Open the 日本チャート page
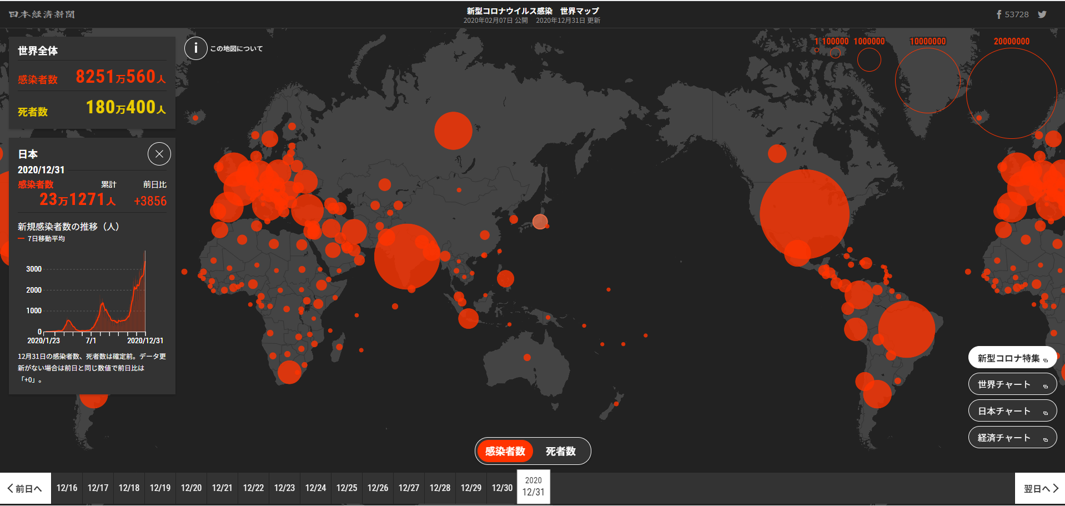The height and width of the screenshot is (506, 1065). pyautogui.click(x=1012, y=411)
